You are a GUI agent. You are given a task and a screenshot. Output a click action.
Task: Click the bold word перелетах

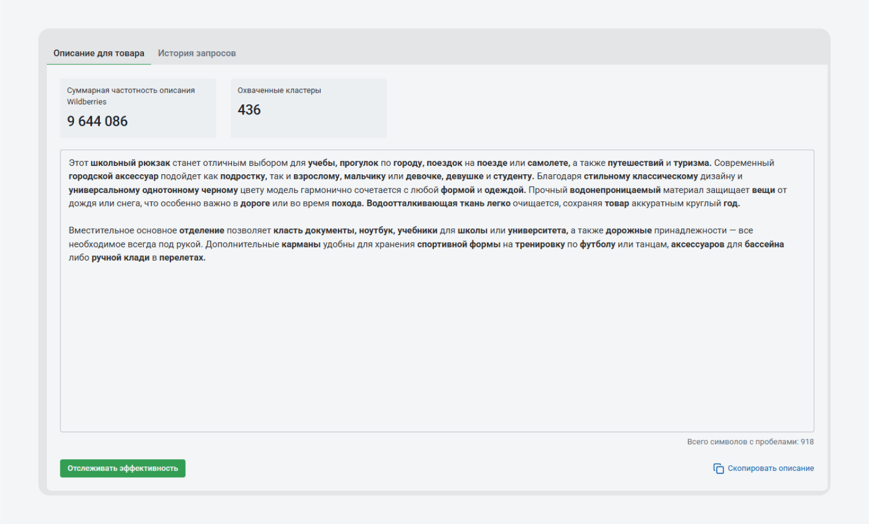(x=182, y=258)
